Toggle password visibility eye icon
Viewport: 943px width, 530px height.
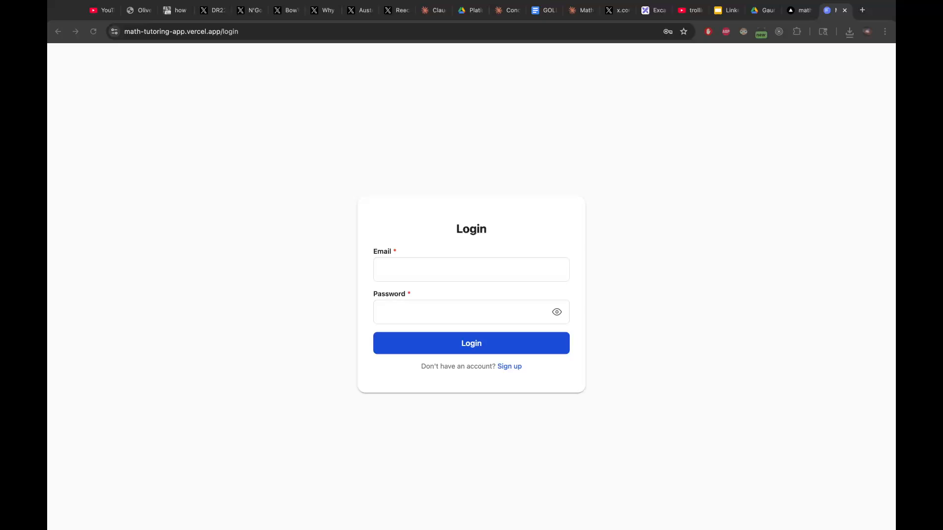click(x=556, y=312)
